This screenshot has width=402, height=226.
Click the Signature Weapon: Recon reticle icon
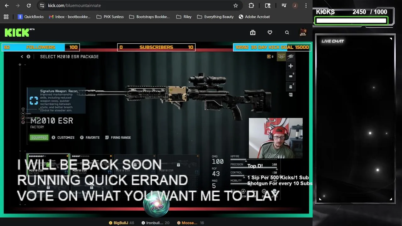pyautogui.click(x=34, y=100)
